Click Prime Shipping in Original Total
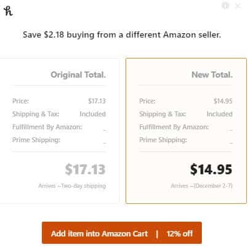The width and height of the screenshot is (248, 250). 36,140
